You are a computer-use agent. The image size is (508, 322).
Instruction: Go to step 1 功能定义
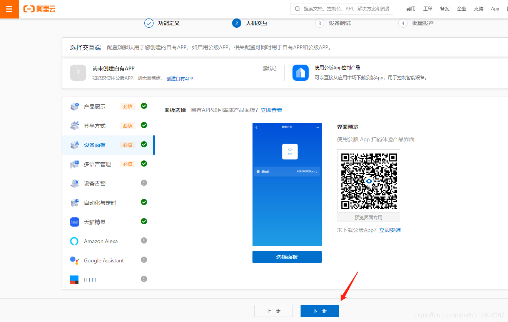162,23
